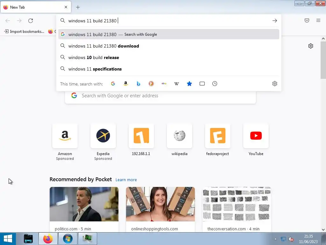
Task: Reload the current page
Action: tap(31, 21)
